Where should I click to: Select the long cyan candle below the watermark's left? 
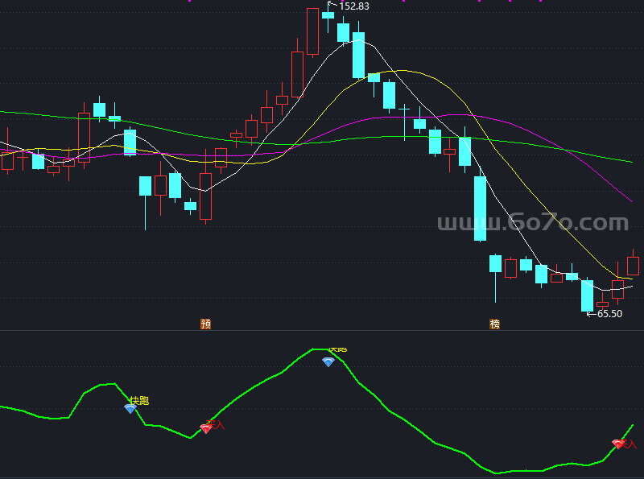pyautogui.click(x=480, y=208)
